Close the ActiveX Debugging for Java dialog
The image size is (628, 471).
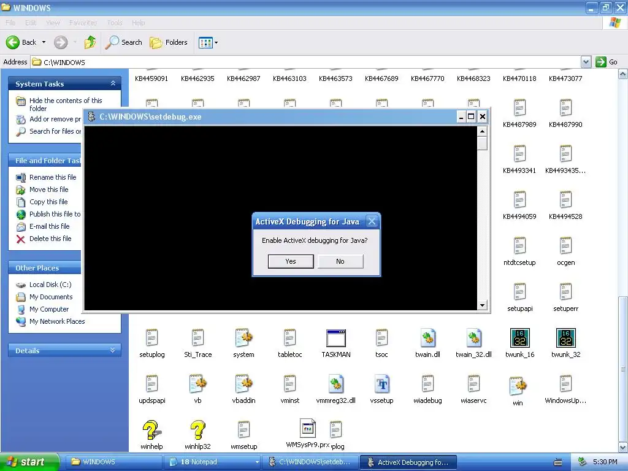pyautogui.click(x=372, y=221)
